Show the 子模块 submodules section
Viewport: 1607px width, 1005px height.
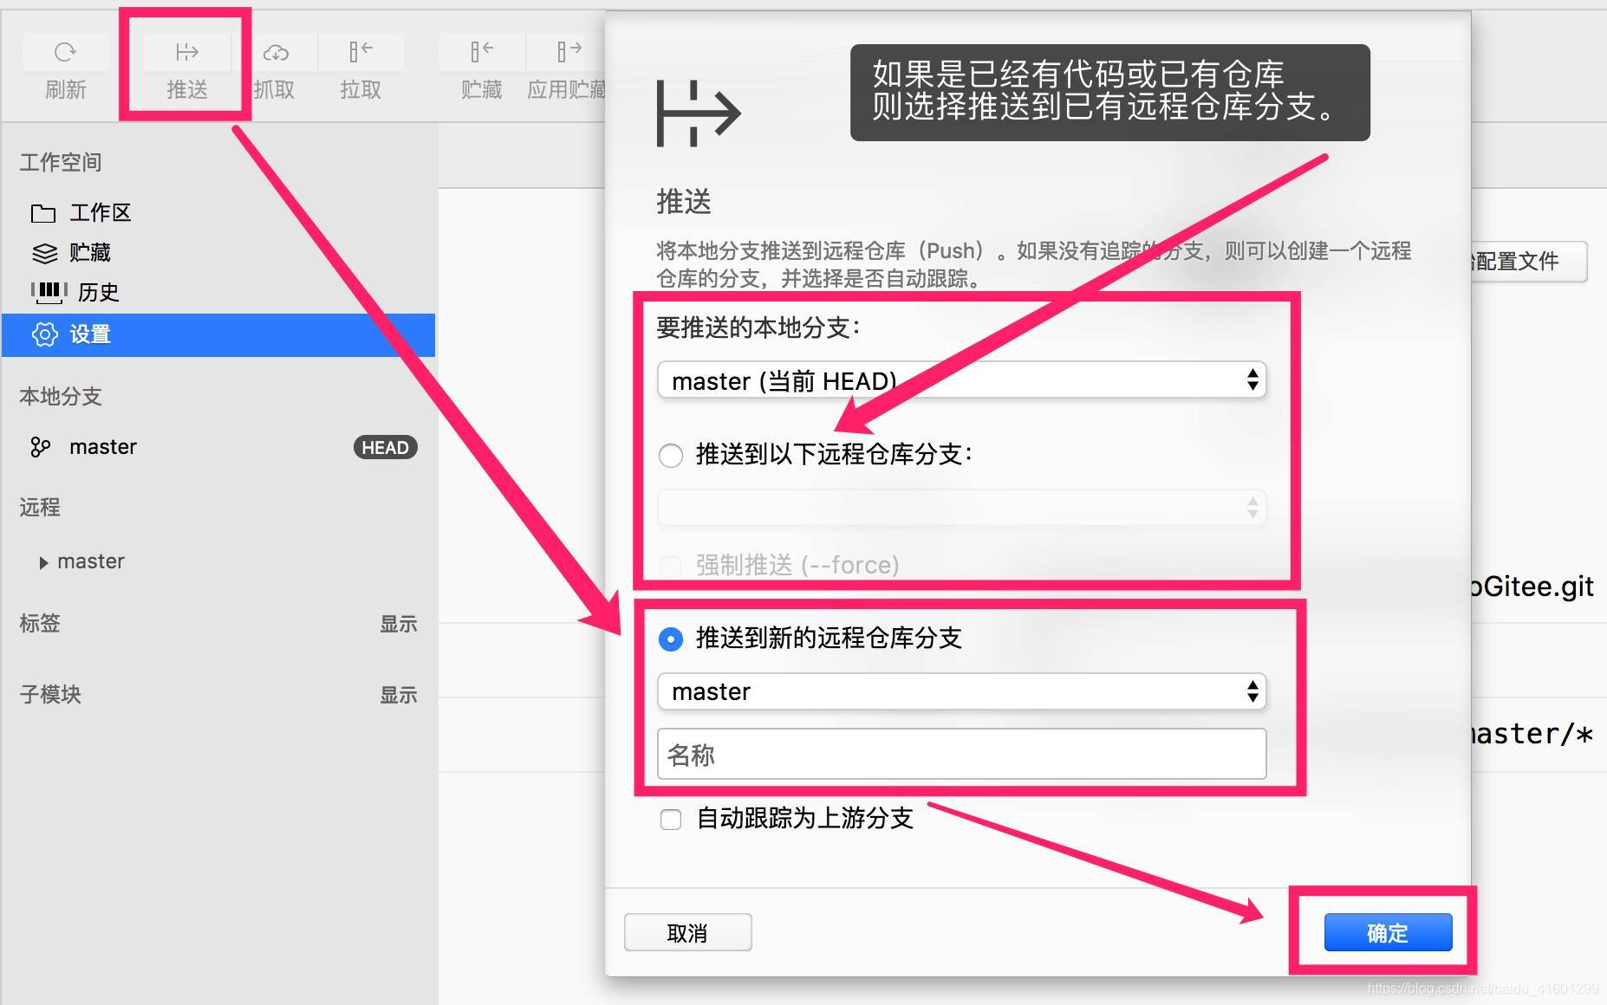[398, 695]
